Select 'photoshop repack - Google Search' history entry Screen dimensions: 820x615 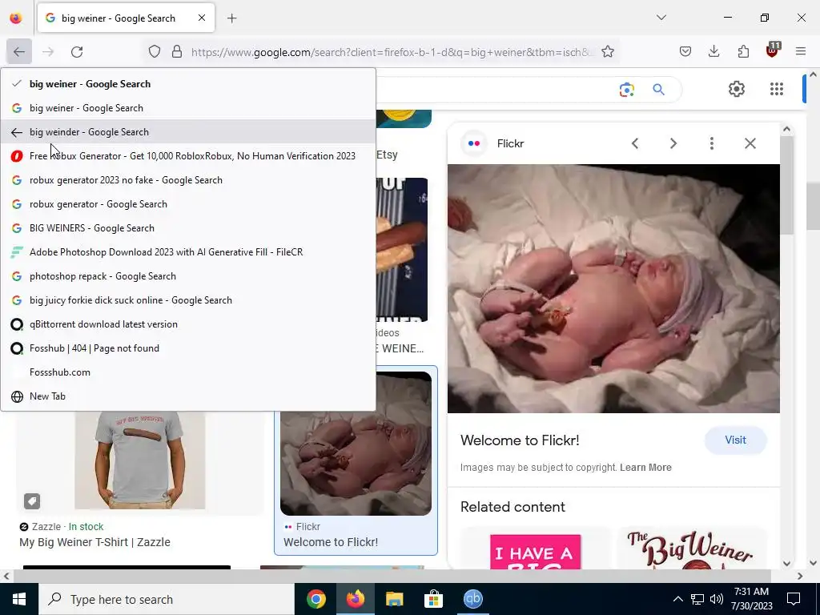coord(188,276)
